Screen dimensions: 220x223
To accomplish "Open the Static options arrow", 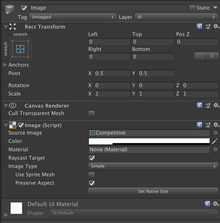I will 215,8.
